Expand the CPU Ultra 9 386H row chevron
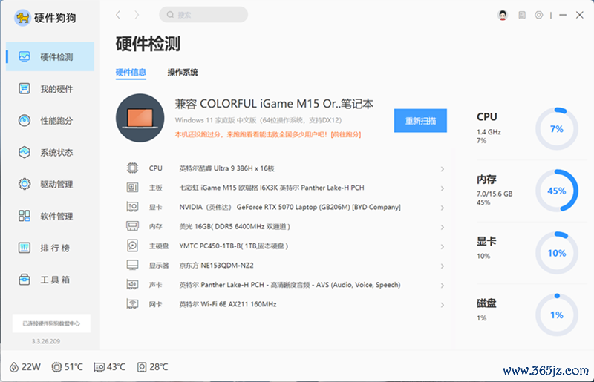 (x=442, y=169)
